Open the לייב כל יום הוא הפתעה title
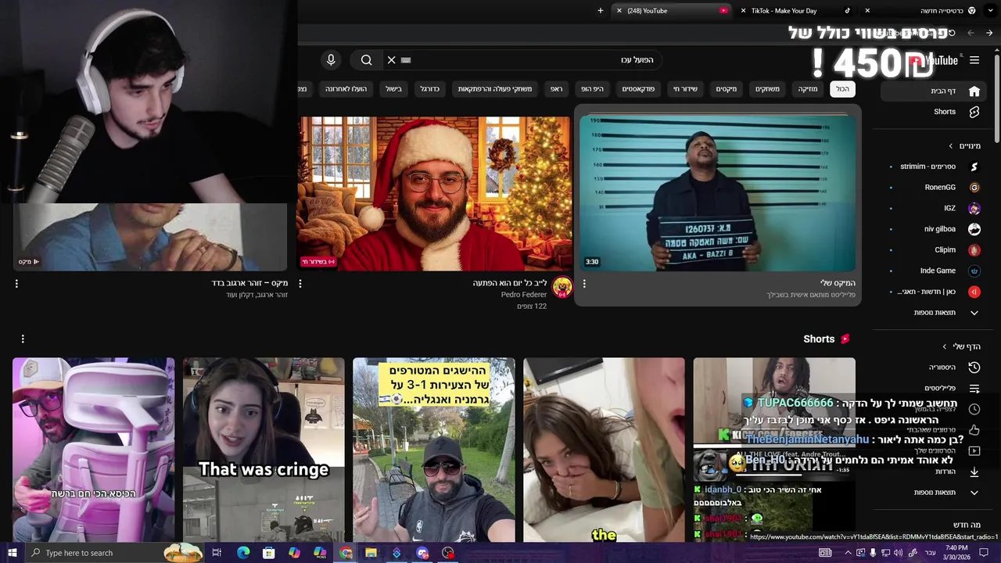This screenshot has width=1001, height=563. [x=510, y=283]
